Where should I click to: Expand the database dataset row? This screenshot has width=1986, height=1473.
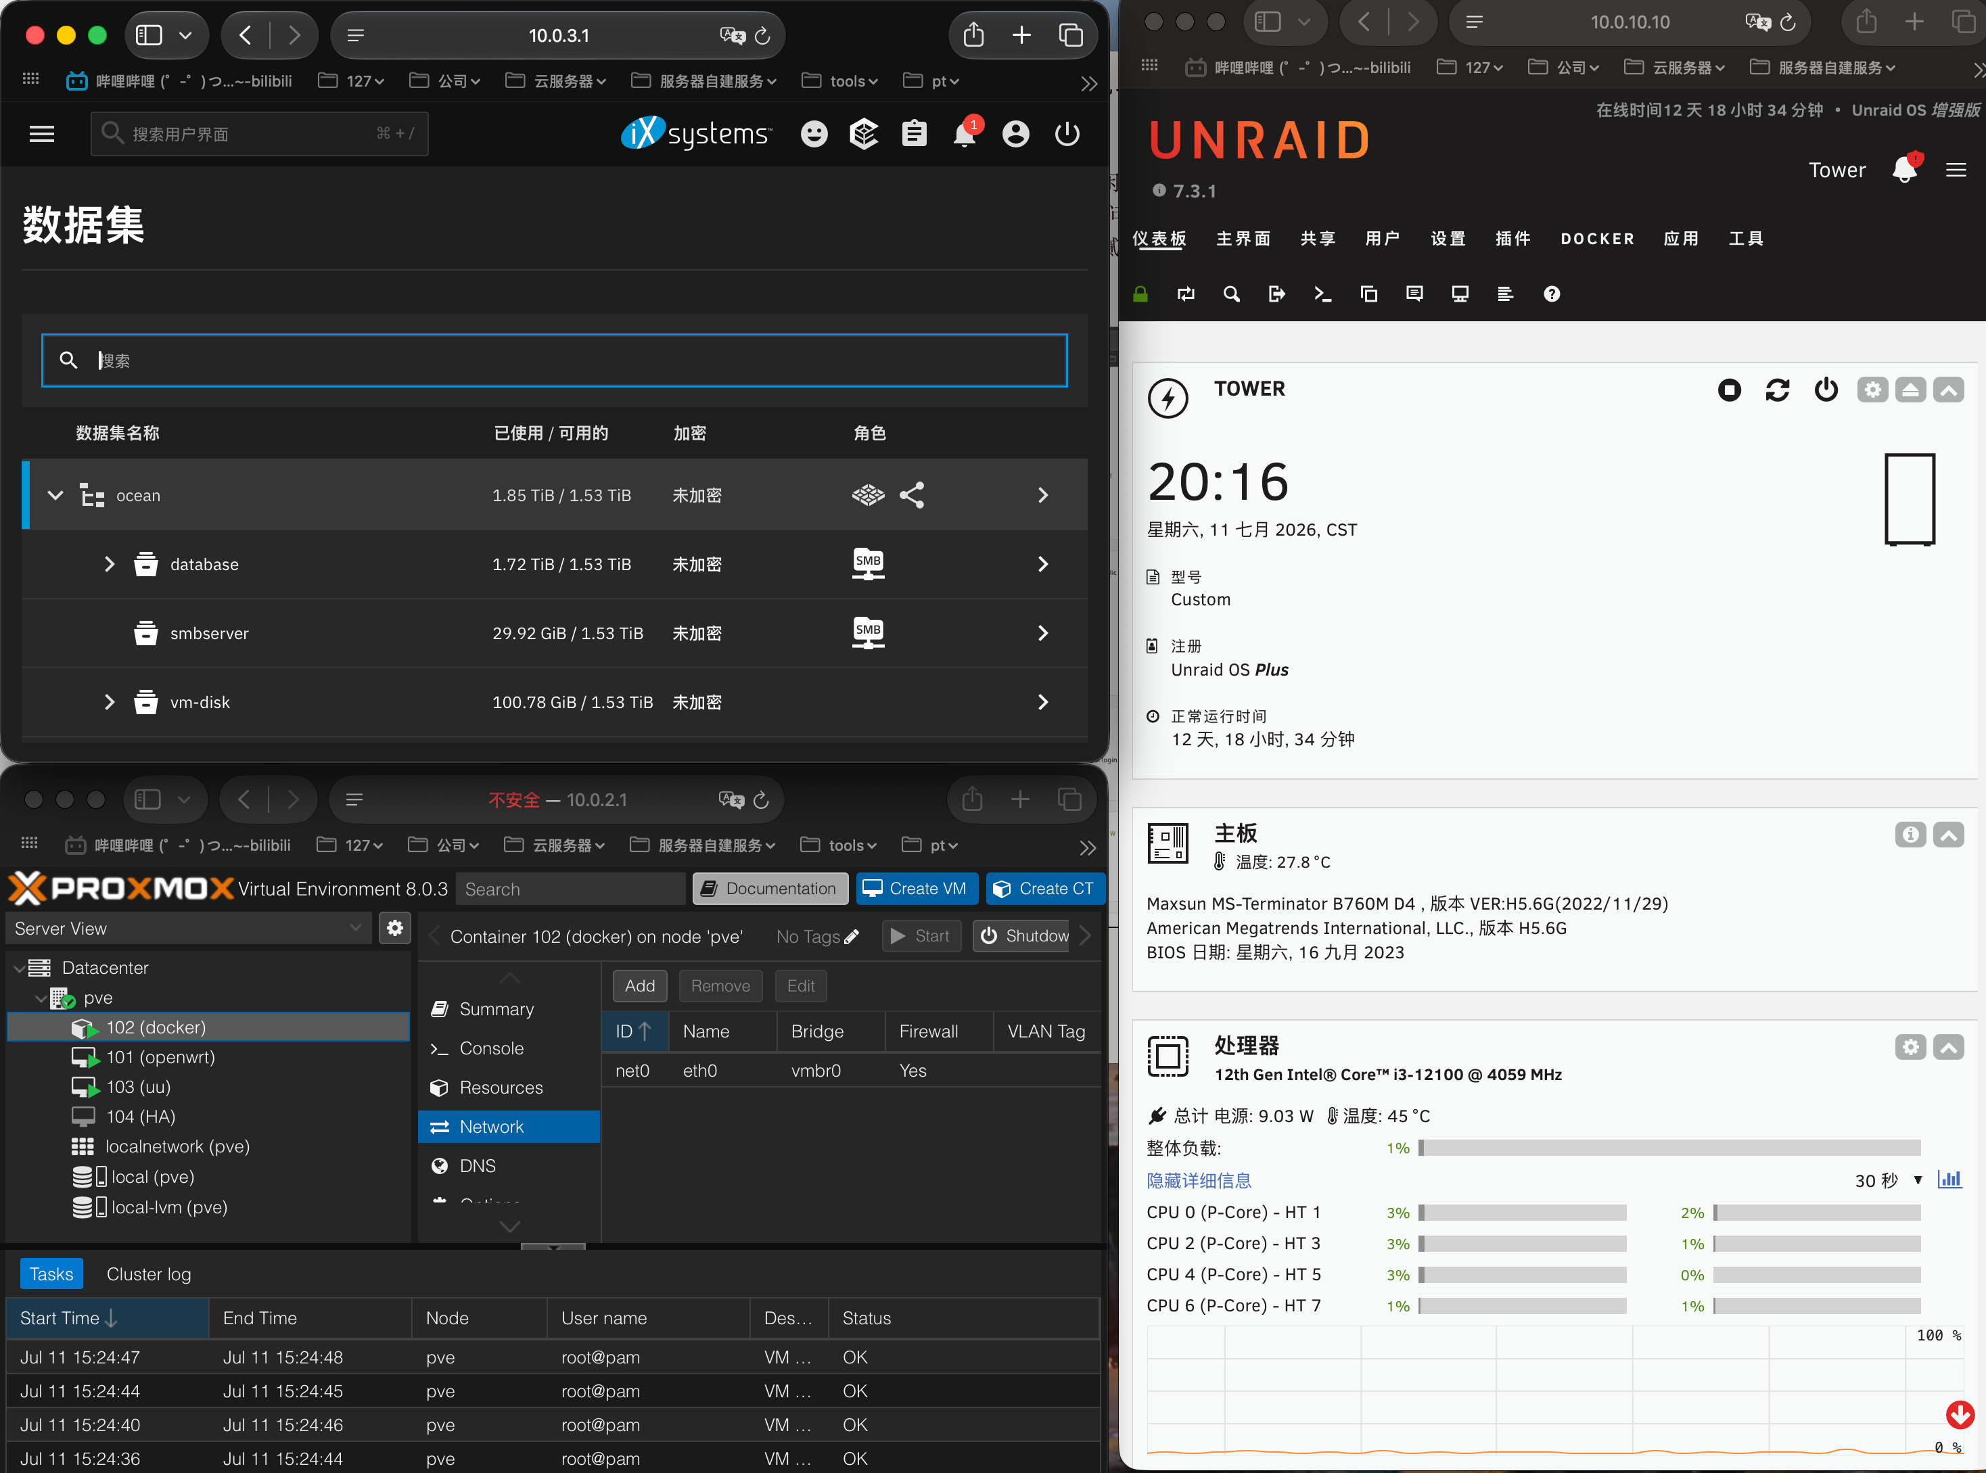pos(109,563)
